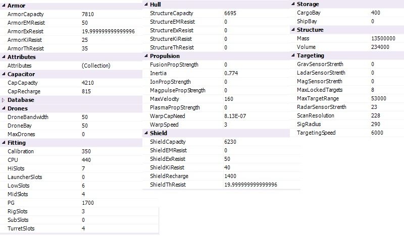Viewport: 404px width, 236px height.
Task: Collapse the Hull category
Action: [146, 5]
